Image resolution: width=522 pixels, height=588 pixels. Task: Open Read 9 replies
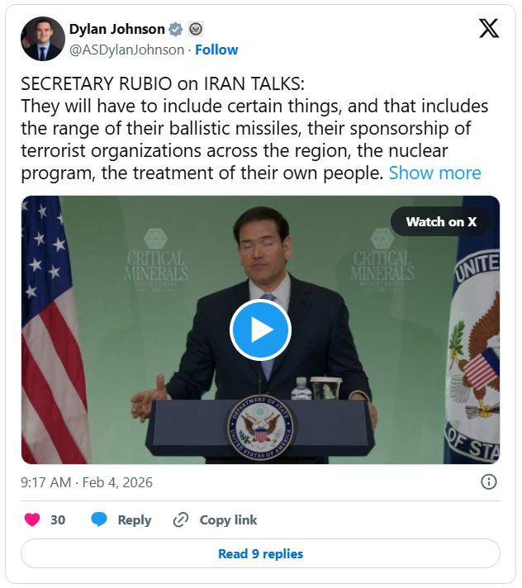point(260,553)
